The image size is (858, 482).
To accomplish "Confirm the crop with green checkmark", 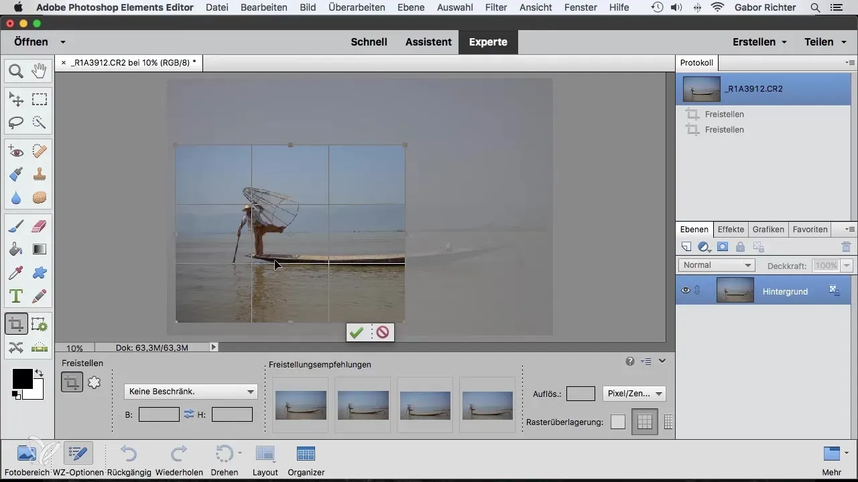I will (357, 332).
